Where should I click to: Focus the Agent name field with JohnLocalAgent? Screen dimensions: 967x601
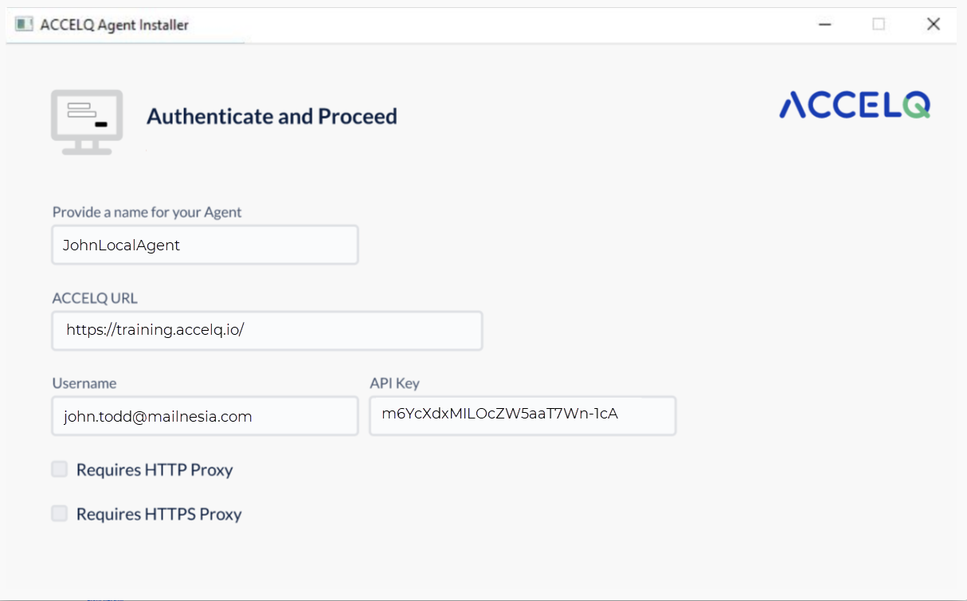[205, 245]
